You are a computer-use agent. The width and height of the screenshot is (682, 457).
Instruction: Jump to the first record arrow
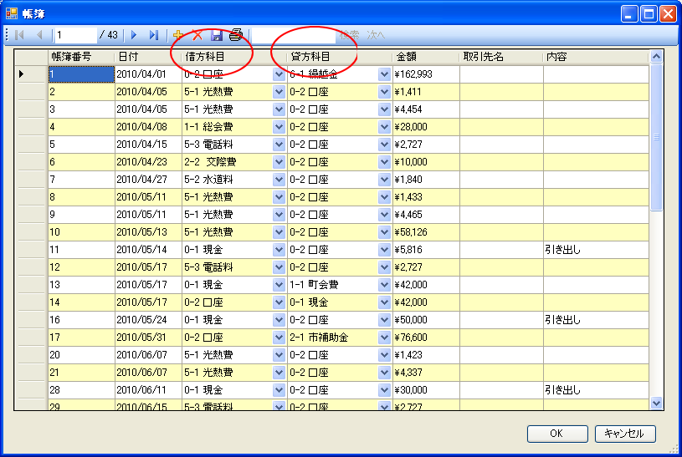(x=19, y=35)
